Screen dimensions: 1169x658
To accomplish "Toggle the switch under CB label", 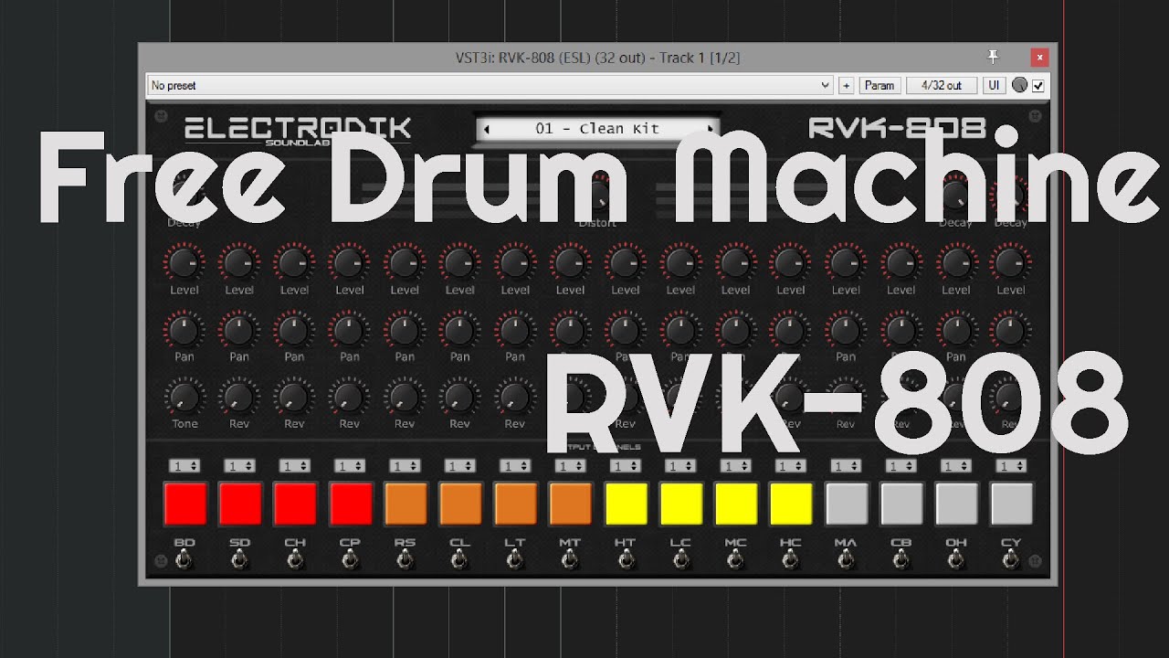I will (x=900, y=559).
